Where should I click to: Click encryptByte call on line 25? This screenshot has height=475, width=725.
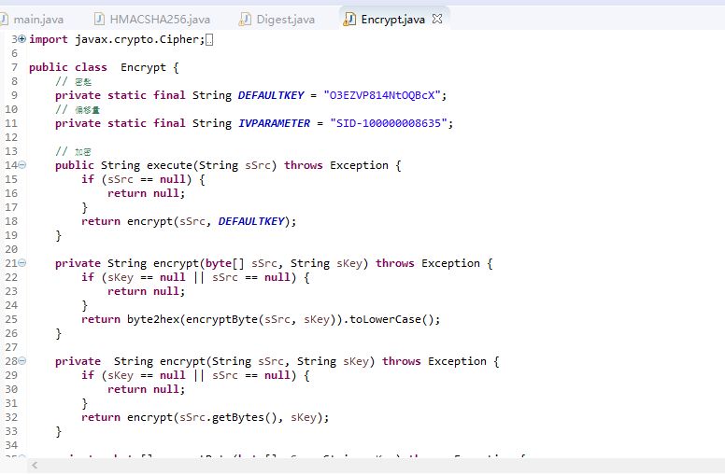(x=221, y=319)
